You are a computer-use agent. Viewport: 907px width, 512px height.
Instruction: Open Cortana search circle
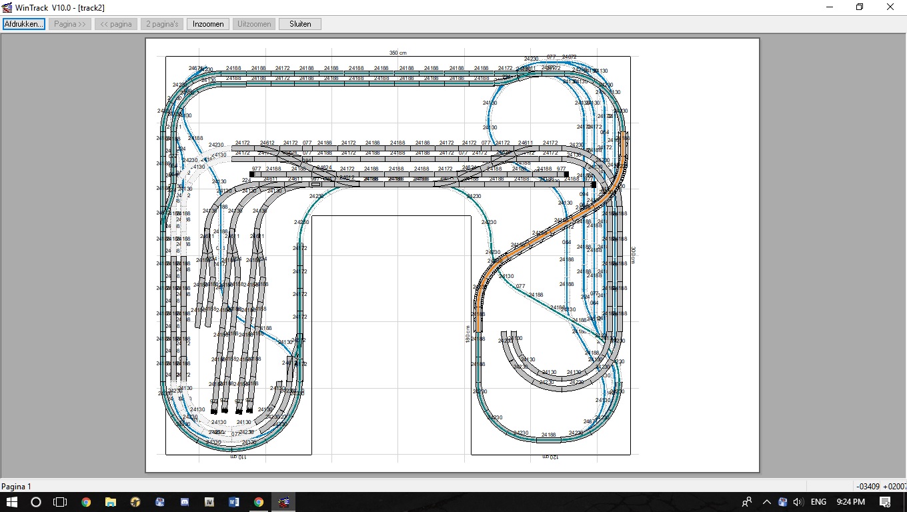[36, 502]
